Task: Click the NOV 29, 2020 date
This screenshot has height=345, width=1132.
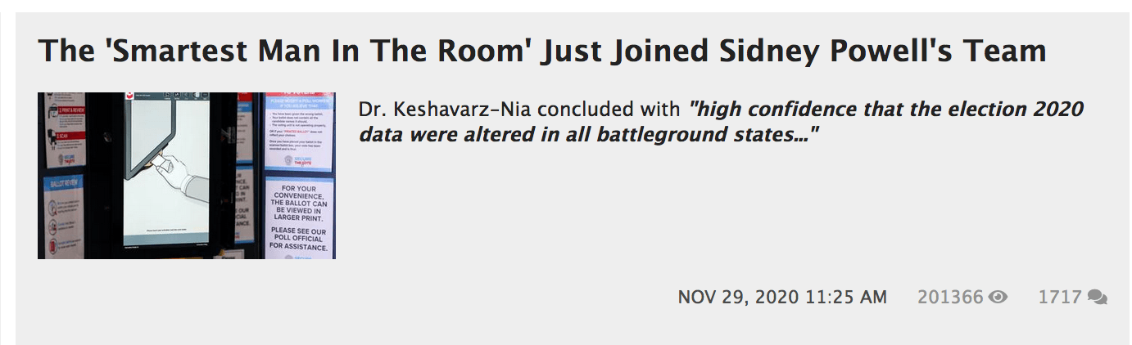Action: pos(737,298)
